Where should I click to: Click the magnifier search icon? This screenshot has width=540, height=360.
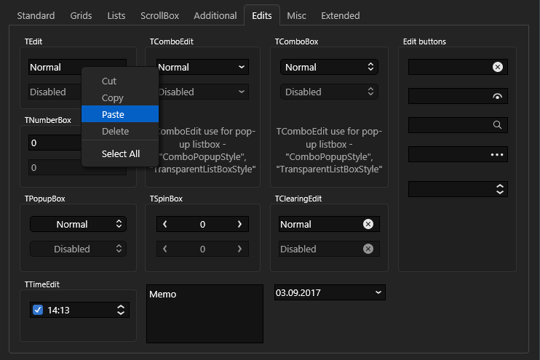click(497, 124)
